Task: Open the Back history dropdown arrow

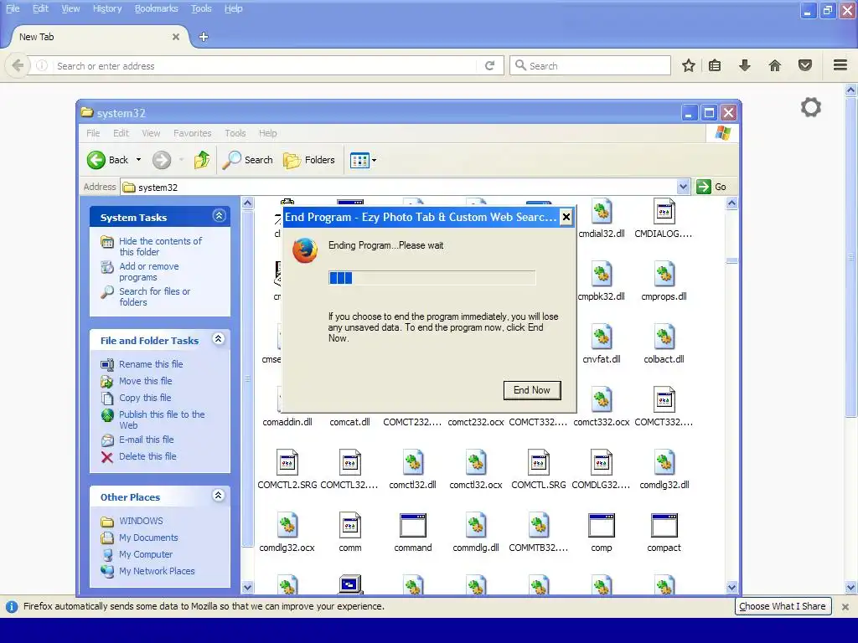Action: click(138, 160)
